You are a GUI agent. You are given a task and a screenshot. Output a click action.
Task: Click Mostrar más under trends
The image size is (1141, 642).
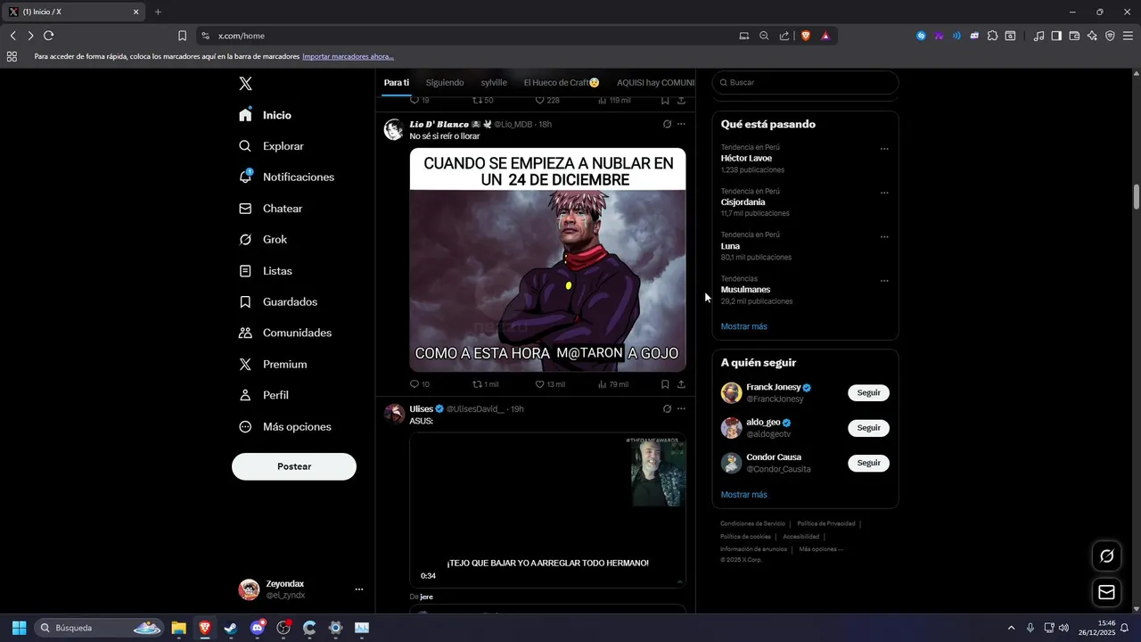pyautogui.click(x=743, y=326)
